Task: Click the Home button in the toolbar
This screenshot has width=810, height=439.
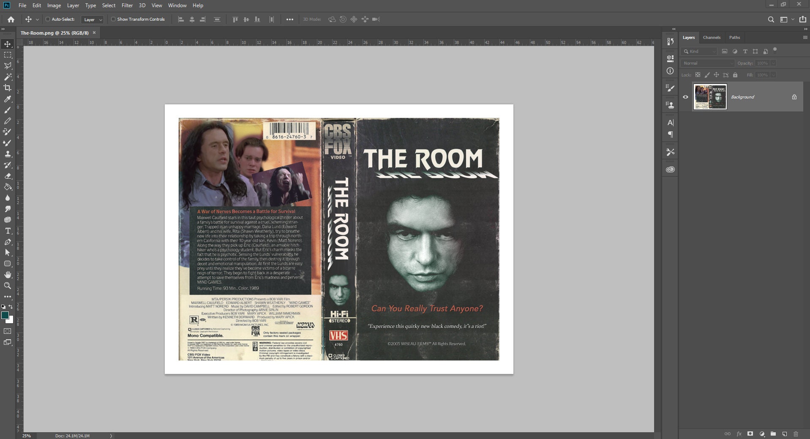Action: point(10,19)
